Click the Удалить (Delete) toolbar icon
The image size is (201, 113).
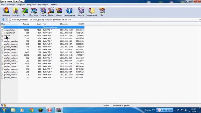coord(43,12)
